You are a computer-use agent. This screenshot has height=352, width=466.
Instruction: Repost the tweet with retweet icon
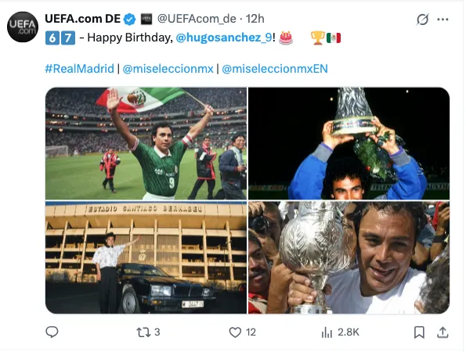pos(143,332)
